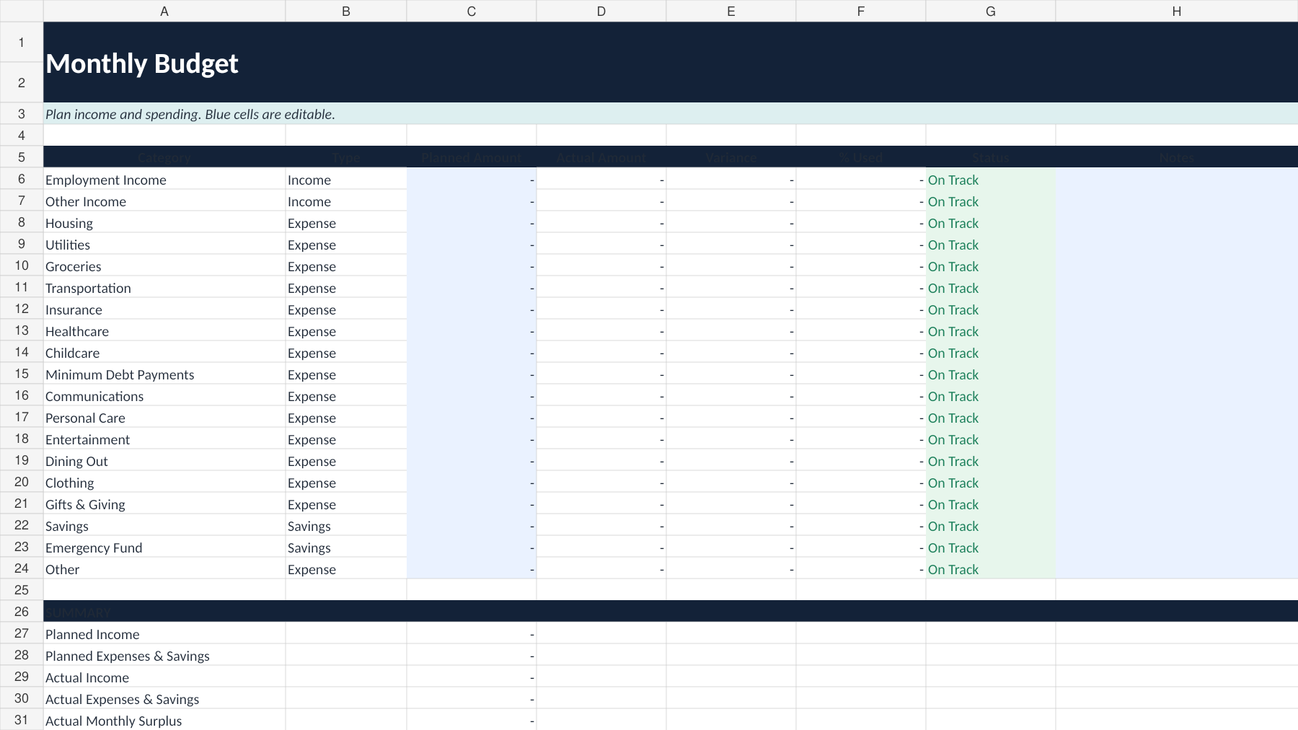Click the % used cell for Healthcare
Viewport: 1298px width, 730px height.
coord(861,330)
